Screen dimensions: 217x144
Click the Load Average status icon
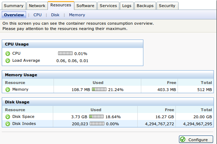[x=8, y=61]
